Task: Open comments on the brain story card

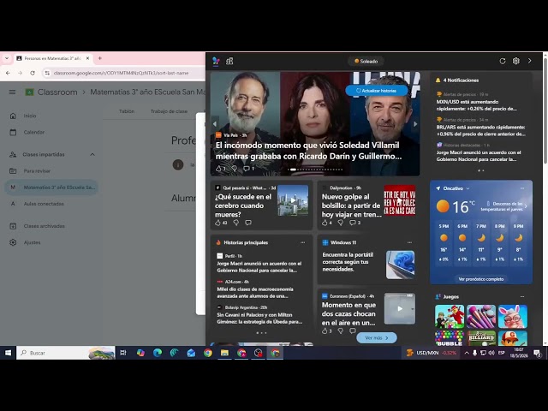Action: tap(248, 223)
